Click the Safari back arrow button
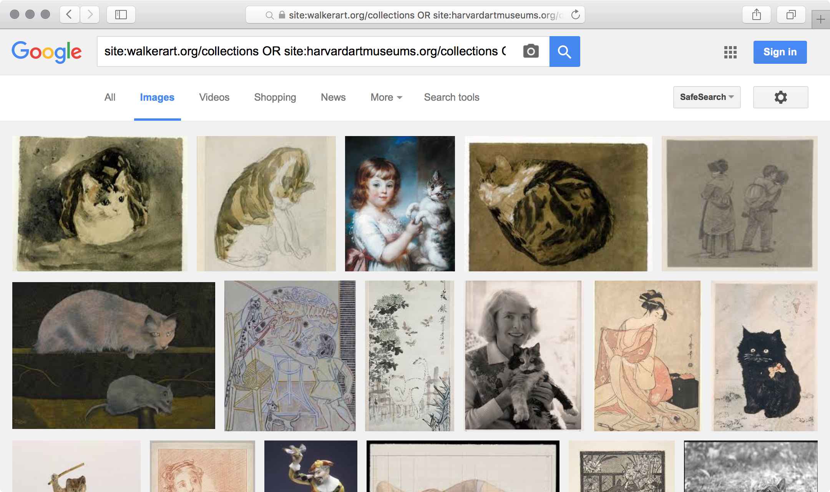 pos(70,15)
